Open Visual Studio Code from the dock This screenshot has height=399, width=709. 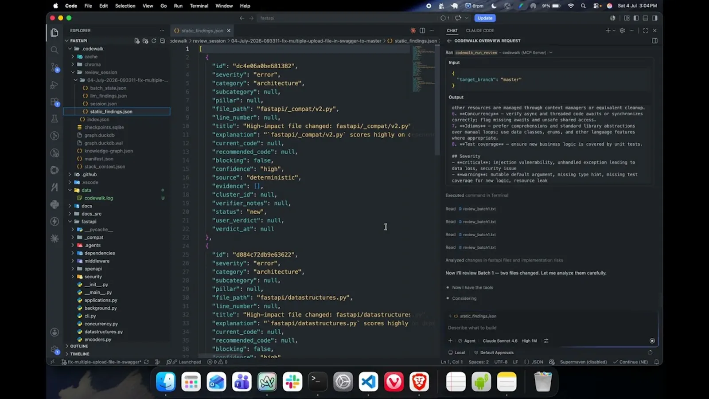pyautogui.click(x=368, y=382)
